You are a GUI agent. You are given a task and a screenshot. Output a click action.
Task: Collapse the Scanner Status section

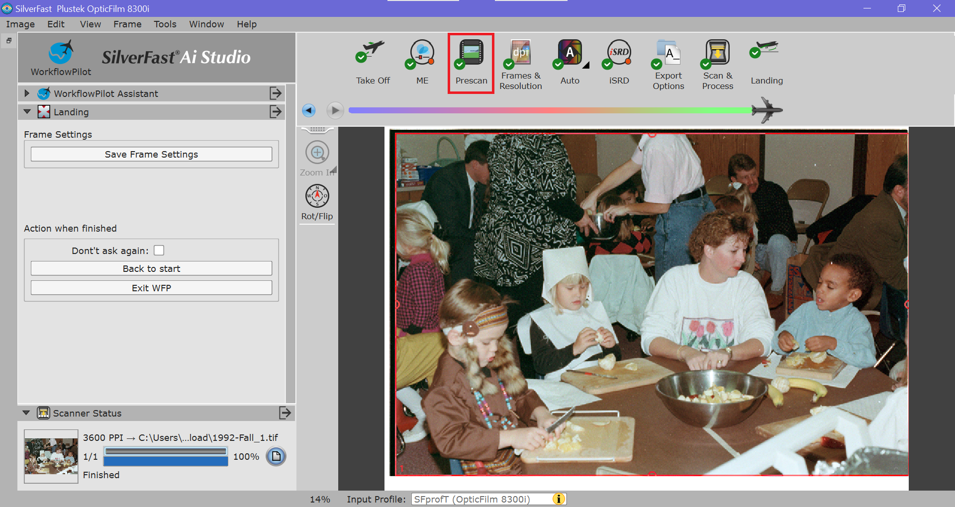coord(26,413)
